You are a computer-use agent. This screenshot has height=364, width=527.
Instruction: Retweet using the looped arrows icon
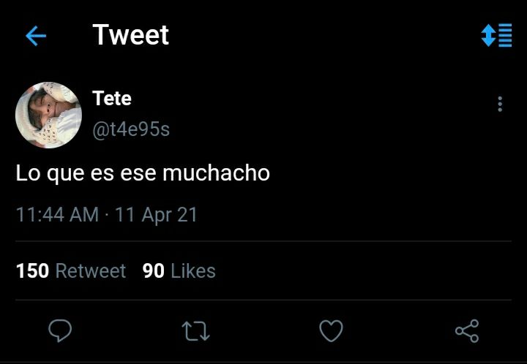pos(195,331)
